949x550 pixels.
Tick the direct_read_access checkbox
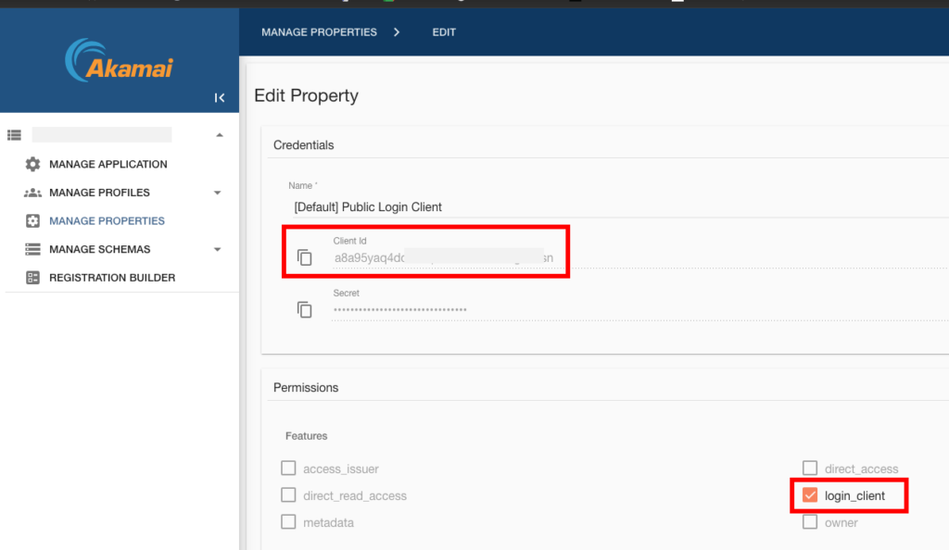tap(288, 495)
